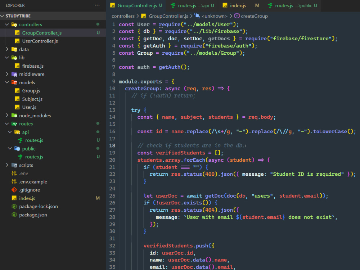Screen dimensions: 360x270
Task: Click the controllers breadcrumb segment
Action: point(123,16)
